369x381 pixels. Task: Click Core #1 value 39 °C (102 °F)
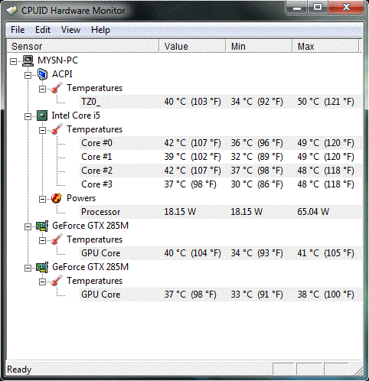pyautogui.click(x=192, y=157)
